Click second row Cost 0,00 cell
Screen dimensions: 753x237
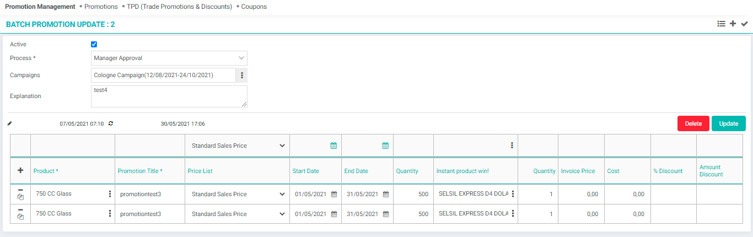(x=627, y=214)
